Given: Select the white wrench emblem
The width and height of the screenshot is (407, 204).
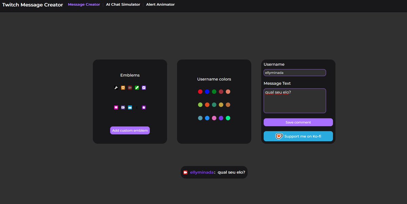Looking at the screenshot, I should coord(116,88).
